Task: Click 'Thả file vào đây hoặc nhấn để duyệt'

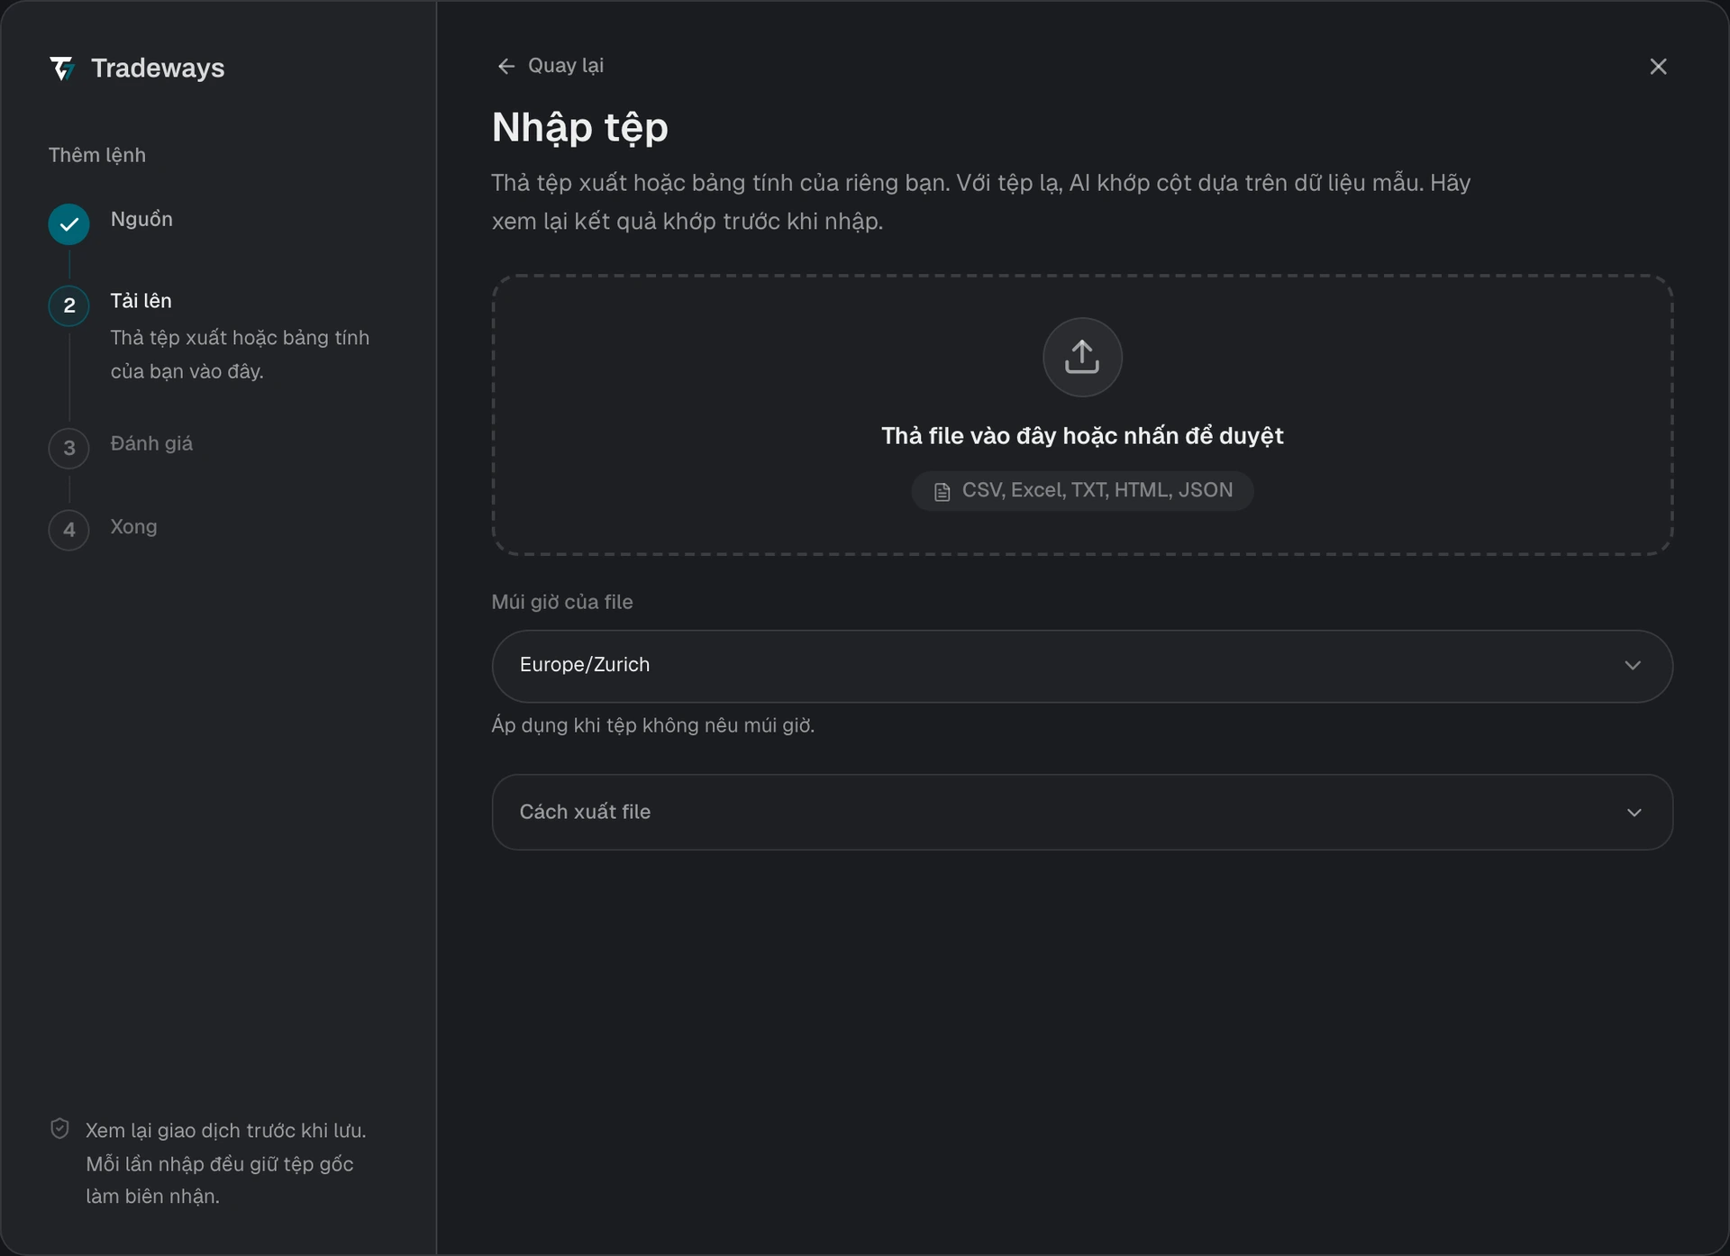Action: pos(1082,436)
